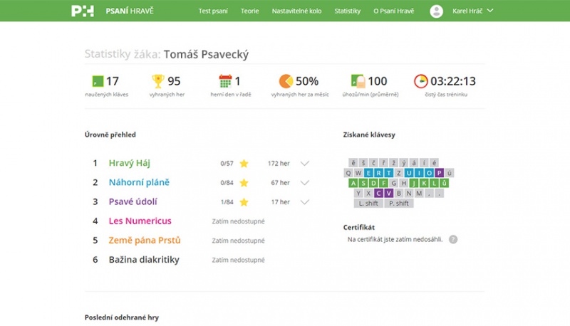Open the Karel Hráč account dropdown
Screen dimensions: 570x326
472,11
